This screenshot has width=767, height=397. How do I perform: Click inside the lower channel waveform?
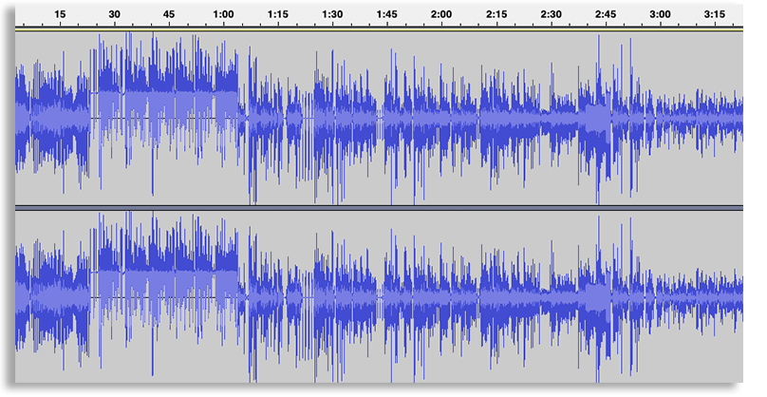tap(379, 296)
